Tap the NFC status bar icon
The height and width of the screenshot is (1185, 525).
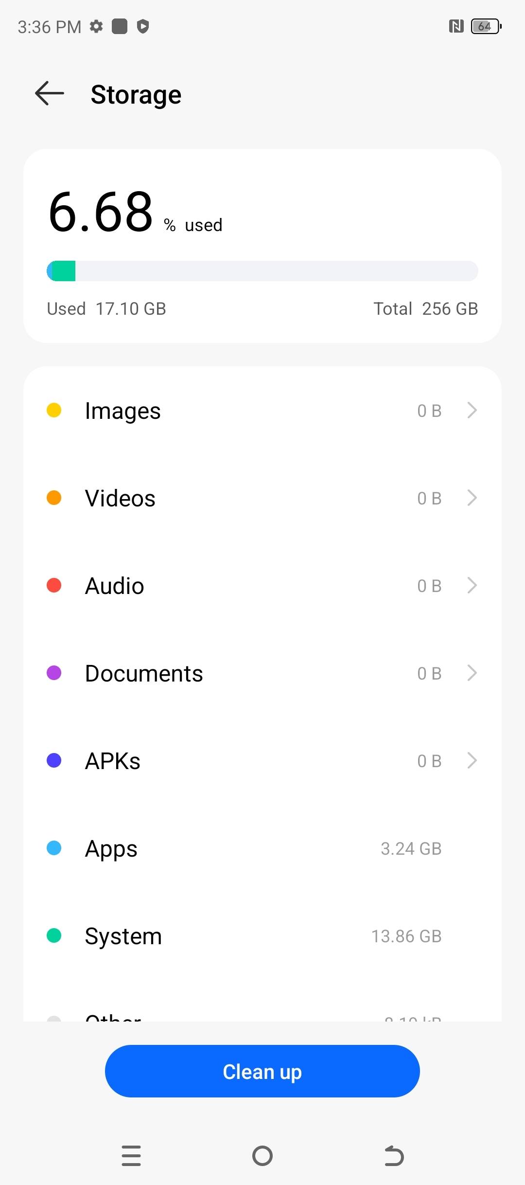click(456, 26)
